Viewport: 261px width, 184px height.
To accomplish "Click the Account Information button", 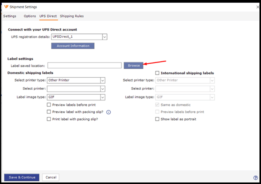I will (x=73, y=46).
